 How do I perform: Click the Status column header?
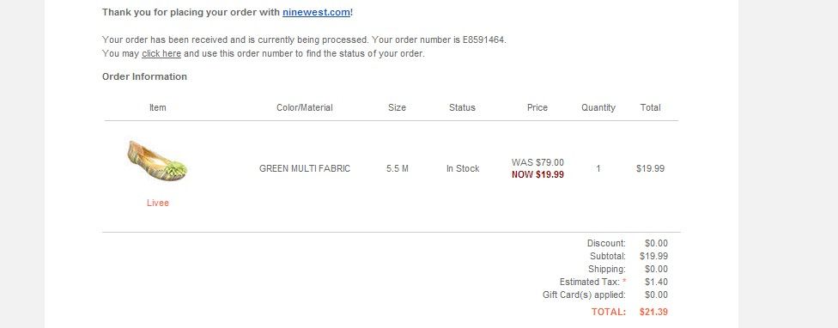point(462,107)
